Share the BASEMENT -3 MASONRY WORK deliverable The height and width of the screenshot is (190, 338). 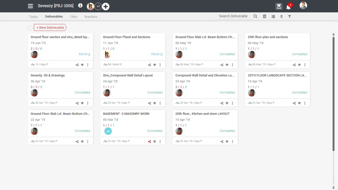pyautogui.click(x=149, y=141)
